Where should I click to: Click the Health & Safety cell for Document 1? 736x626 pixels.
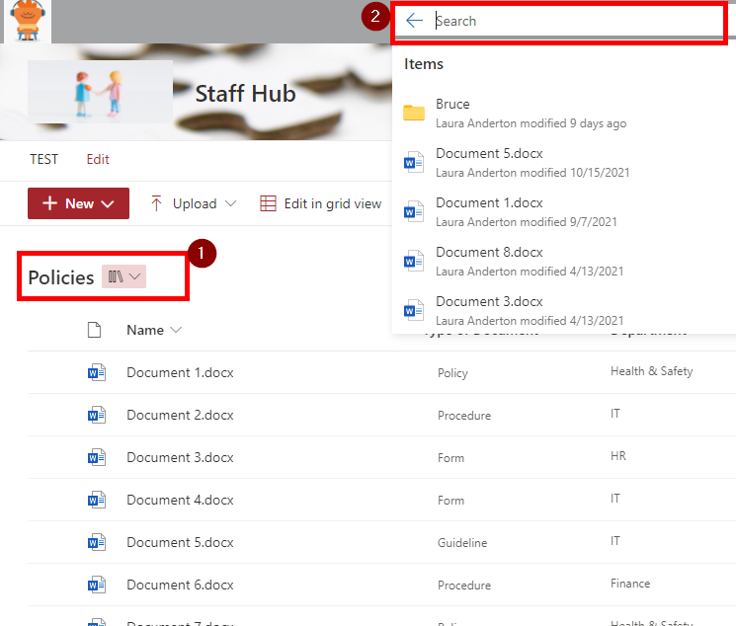click(x=651, y=371)
